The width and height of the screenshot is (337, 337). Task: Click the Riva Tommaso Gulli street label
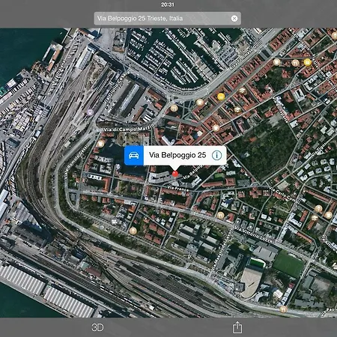point(246,55)
